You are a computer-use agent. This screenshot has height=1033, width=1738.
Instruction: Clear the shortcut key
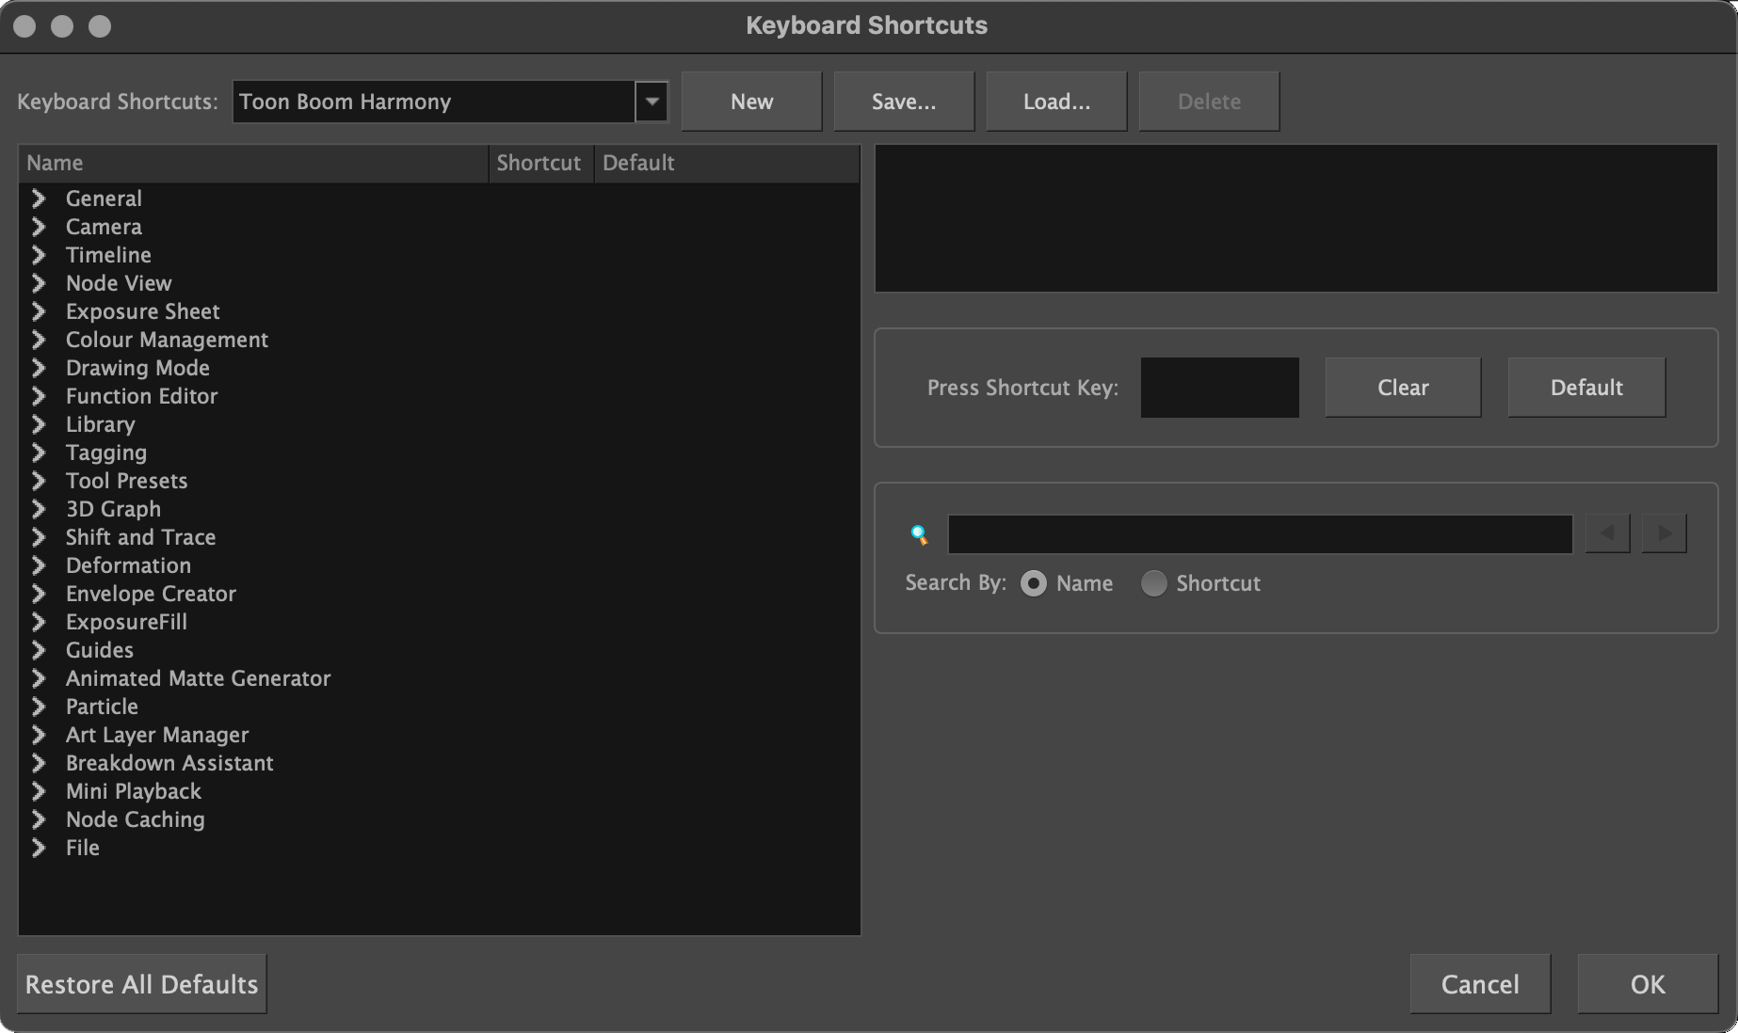pyautogui.click(x=1403, y=388)
